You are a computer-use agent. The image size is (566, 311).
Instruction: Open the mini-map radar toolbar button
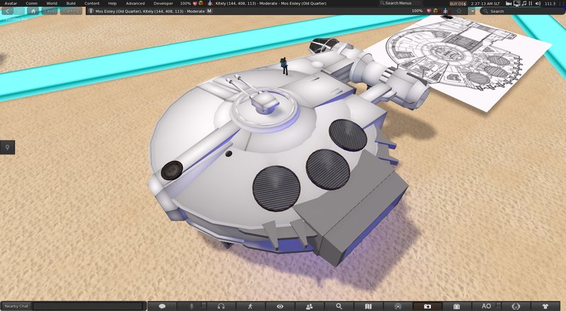[398, 306]
